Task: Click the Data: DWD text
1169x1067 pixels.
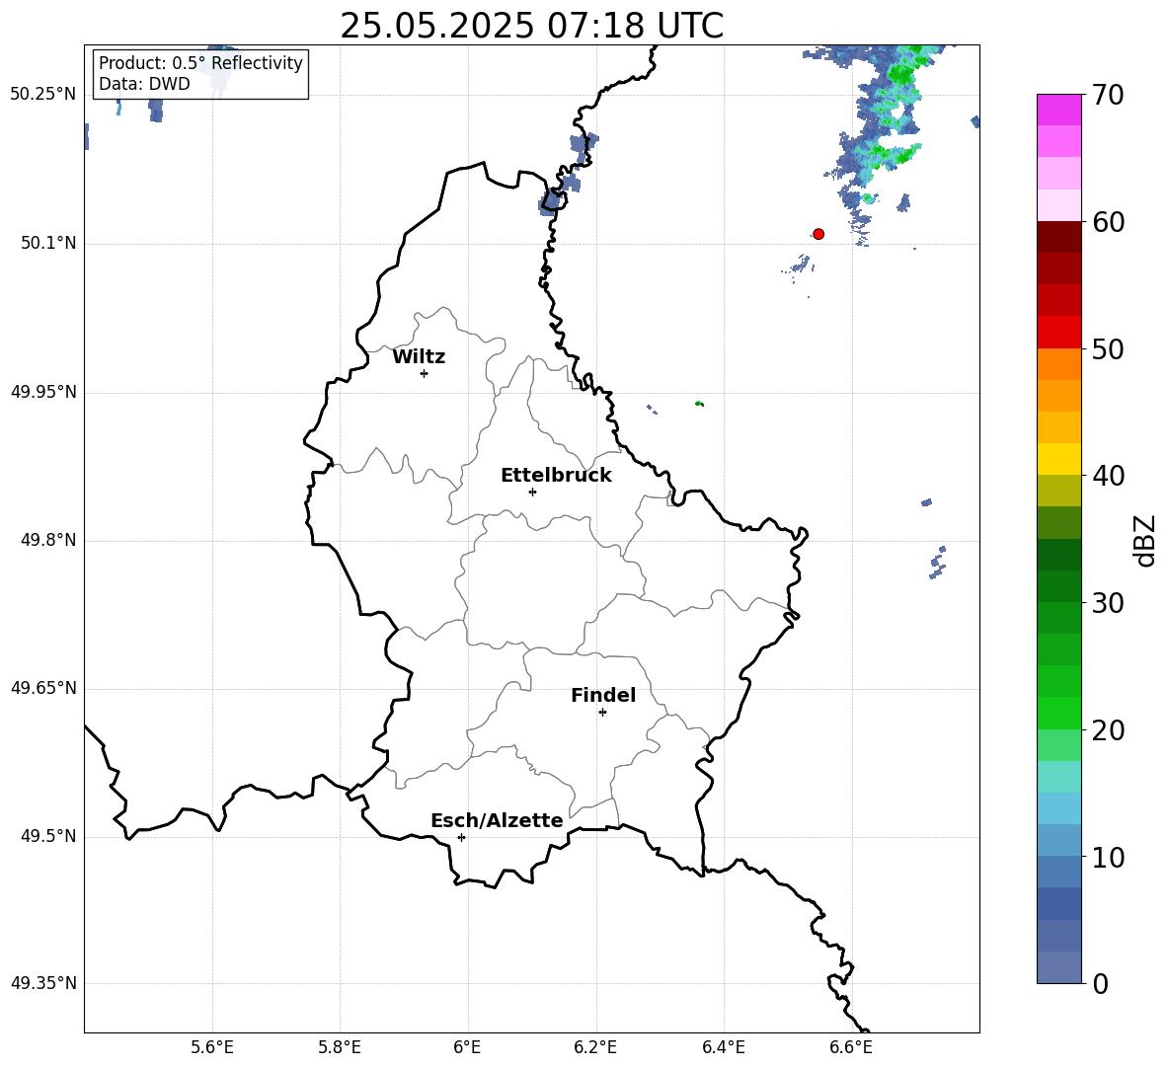Action: pyautogui.click(x=144, y=84)
